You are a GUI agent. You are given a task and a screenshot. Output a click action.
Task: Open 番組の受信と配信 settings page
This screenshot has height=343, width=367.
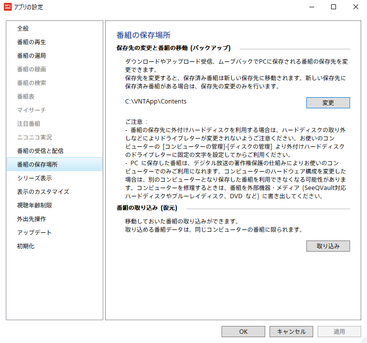(40, 151)
